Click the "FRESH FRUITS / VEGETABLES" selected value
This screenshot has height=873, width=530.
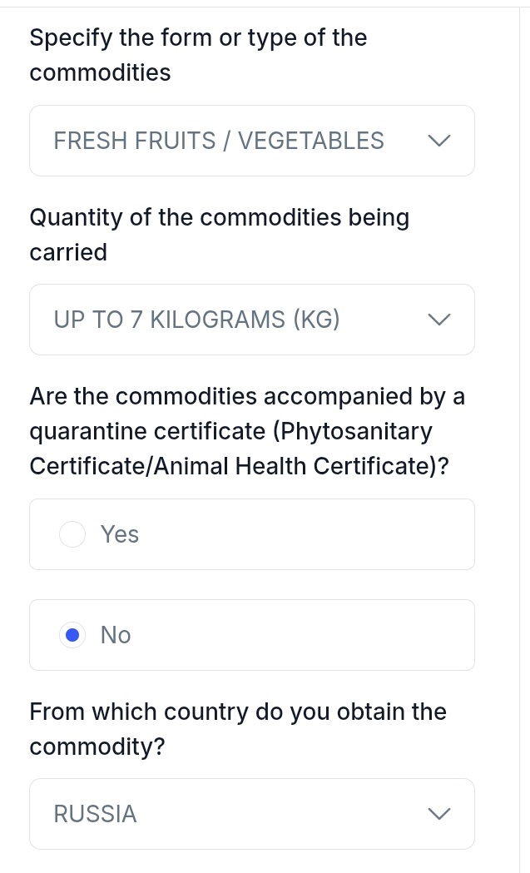tap(219, 141)
